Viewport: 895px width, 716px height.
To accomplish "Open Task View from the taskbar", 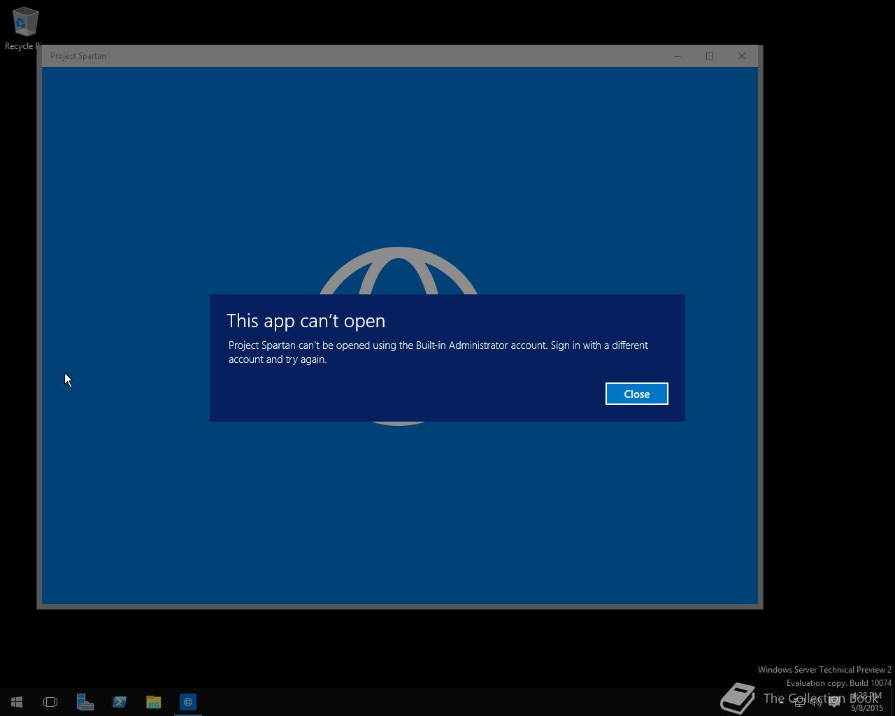I will pos(50,702).
